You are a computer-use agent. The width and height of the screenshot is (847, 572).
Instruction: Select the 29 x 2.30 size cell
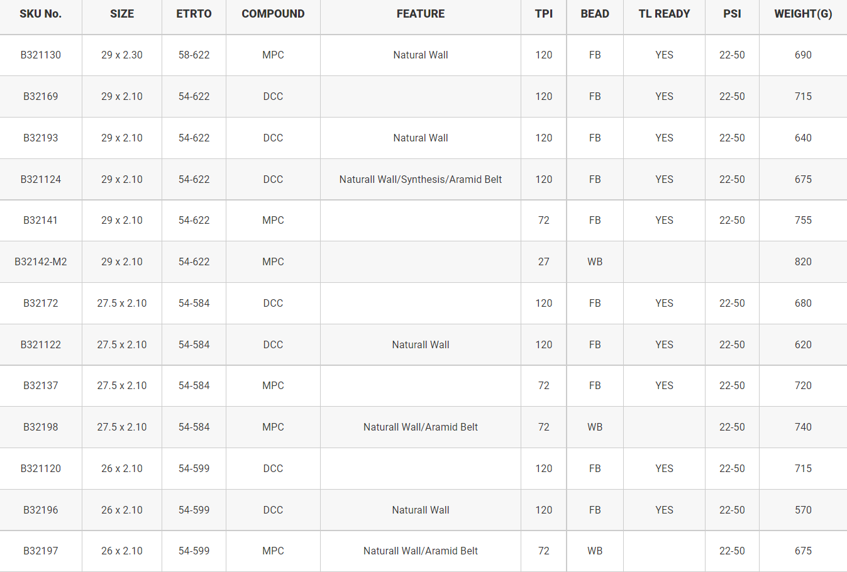122,55
